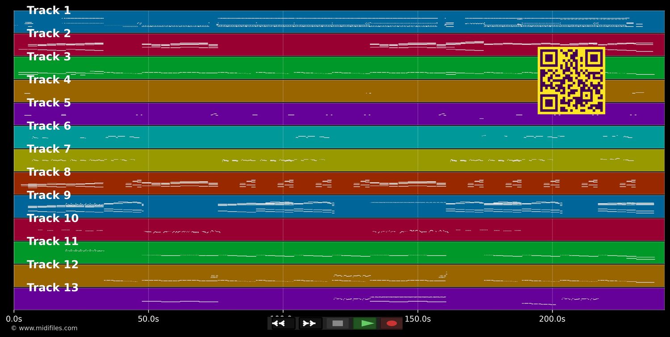Screen dimensions: 670x337
Task: Select the Track 8 label
Action: click(49, 173)
